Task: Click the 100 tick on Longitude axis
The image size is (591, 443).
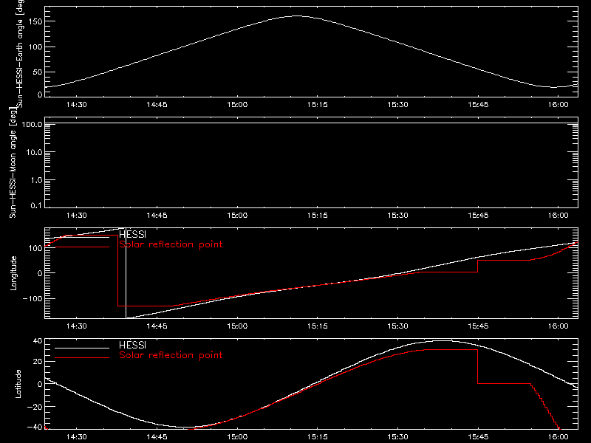Action: (x=35, y=248)
